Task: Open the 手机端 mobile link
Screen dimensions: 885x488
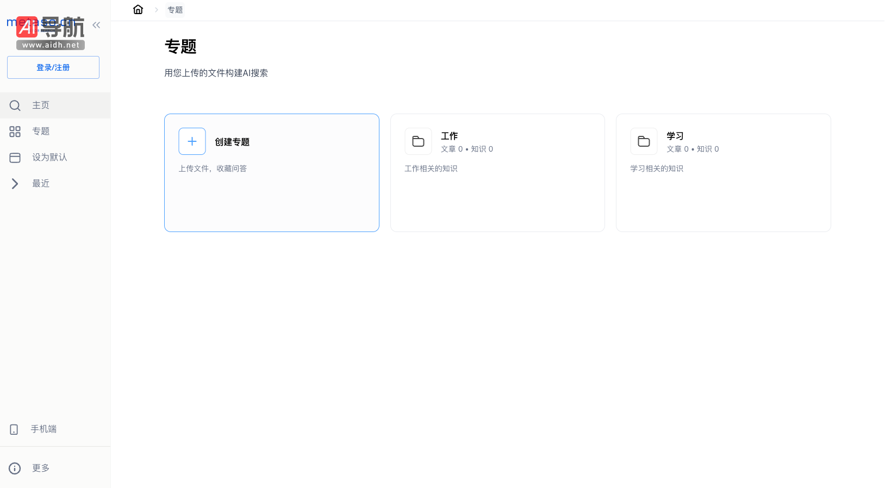Action: coord(43,429)
